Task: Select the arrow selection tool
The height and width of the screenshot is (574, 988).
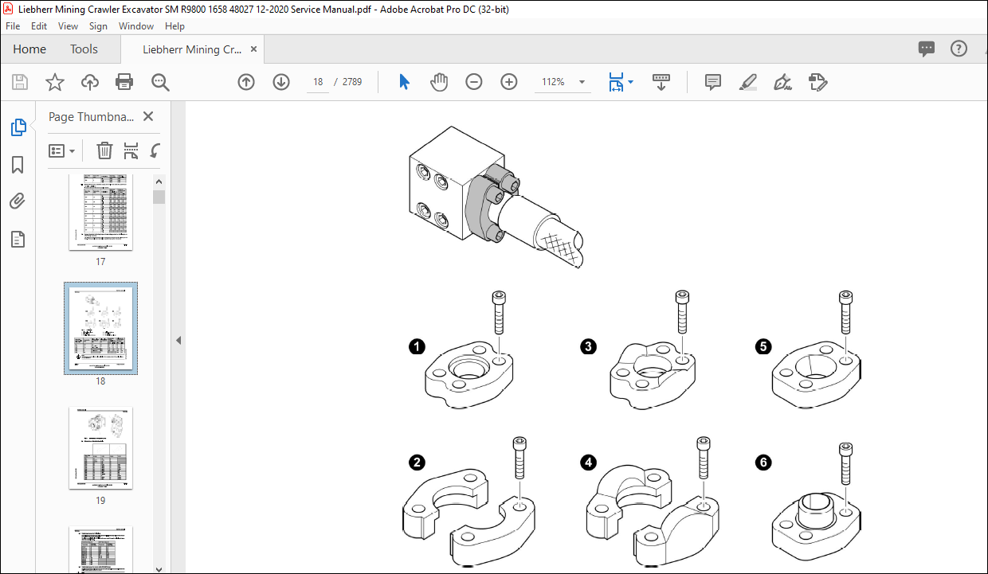Action: point(404,82)
